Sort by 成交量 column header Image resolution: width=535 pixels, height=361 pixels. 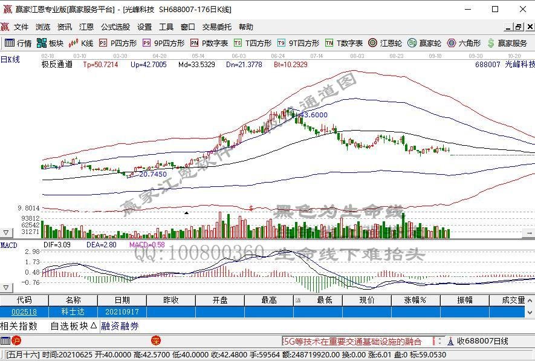pyautogui.click(x=507, y=301)
